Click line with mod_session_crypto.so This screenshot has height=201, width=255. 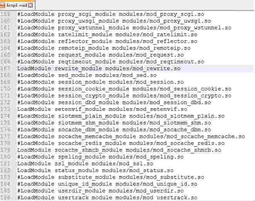click(x=124, y=96)
